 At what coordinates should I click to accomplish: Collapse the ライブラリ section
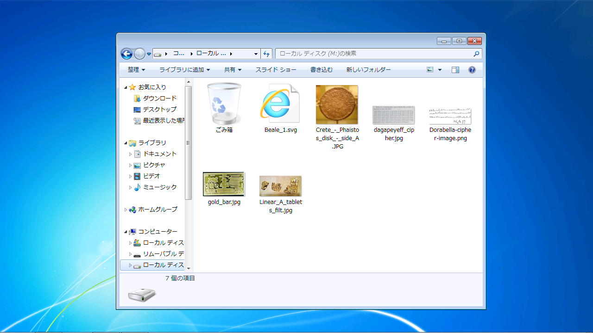tap(126, 143)
